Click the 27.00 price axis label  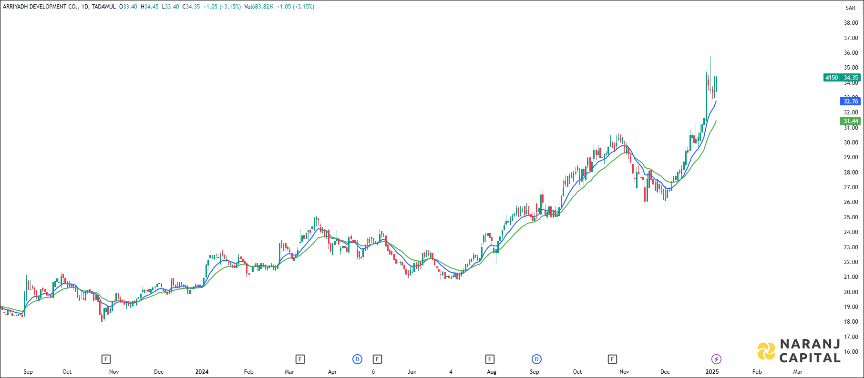pos(851,187)
